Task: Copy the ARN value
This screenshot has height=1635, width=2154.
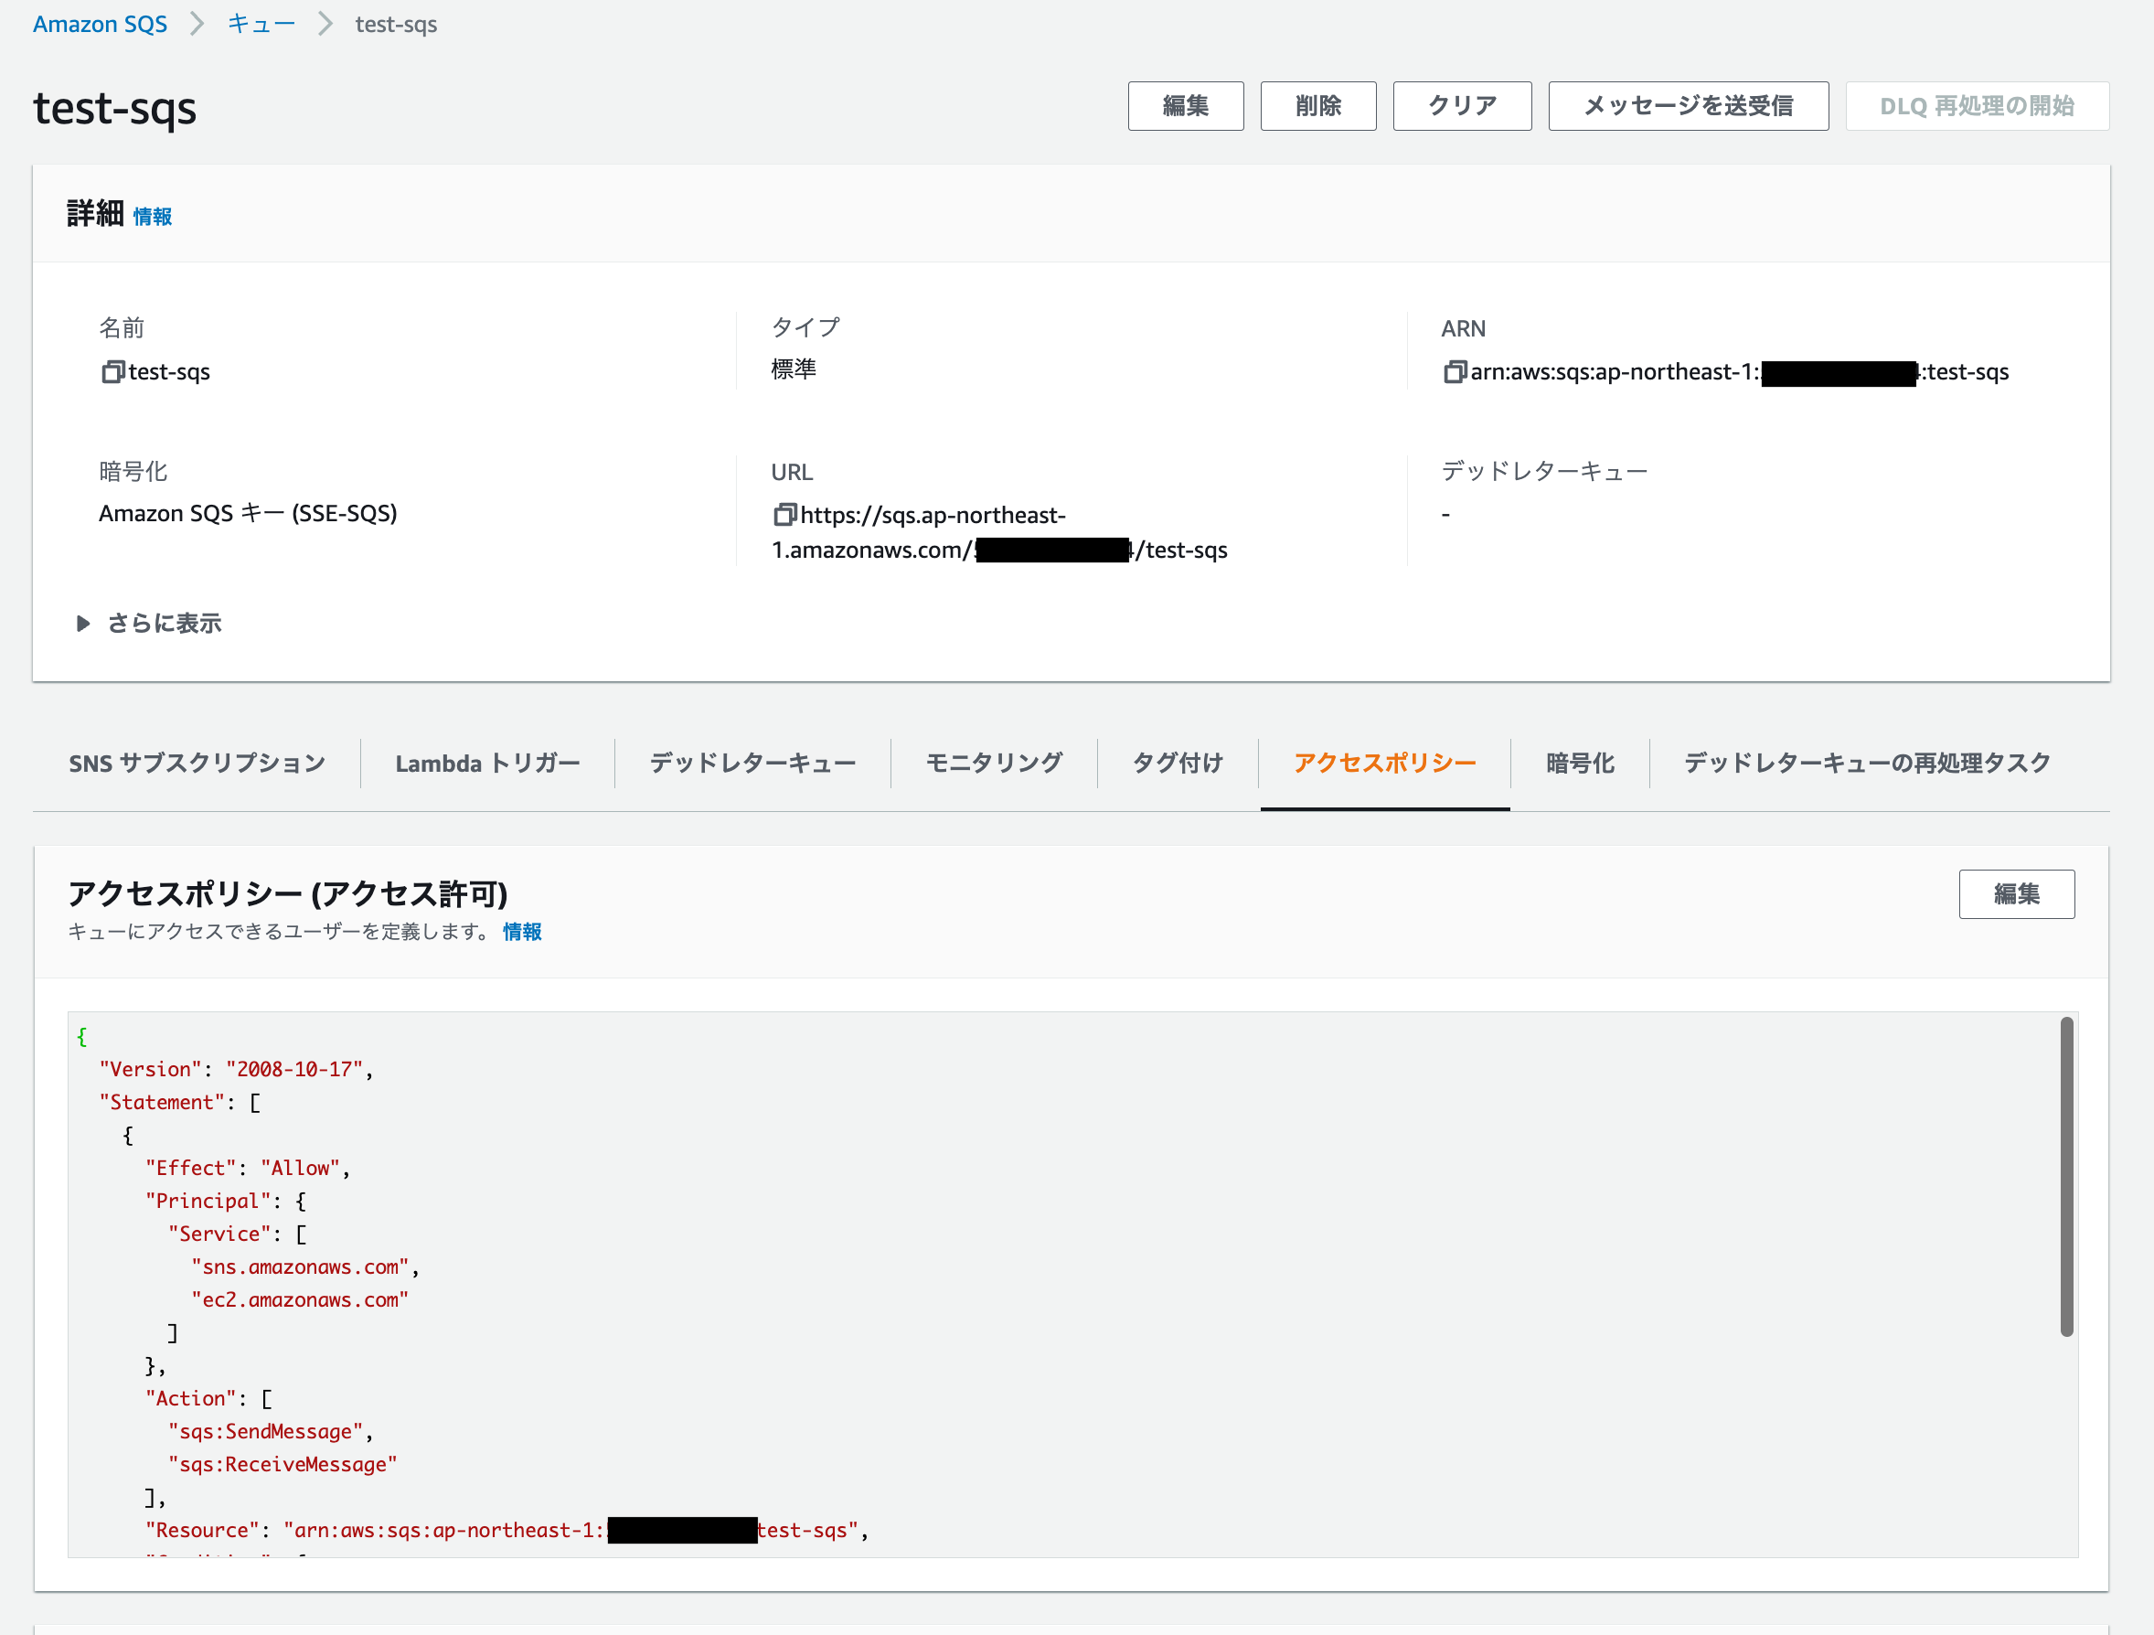Action: (x=1455, y=371)
